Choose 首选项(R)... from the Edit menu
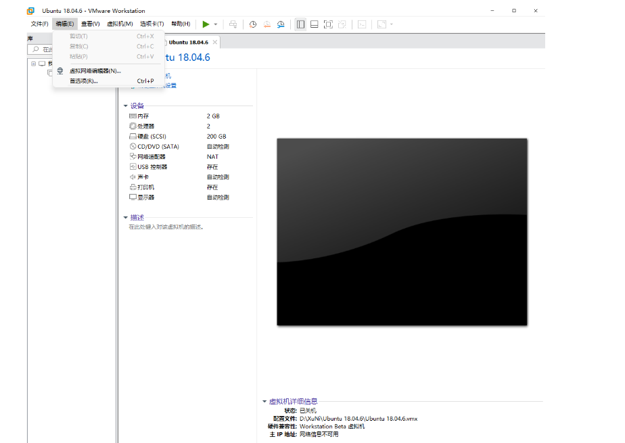Image resolution: width=625 pixels, height=443 pixels. pos(108,81)
